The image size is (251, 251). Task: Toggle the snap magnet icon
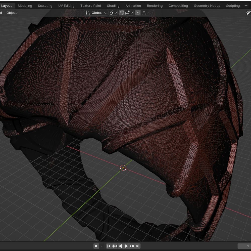122,13
